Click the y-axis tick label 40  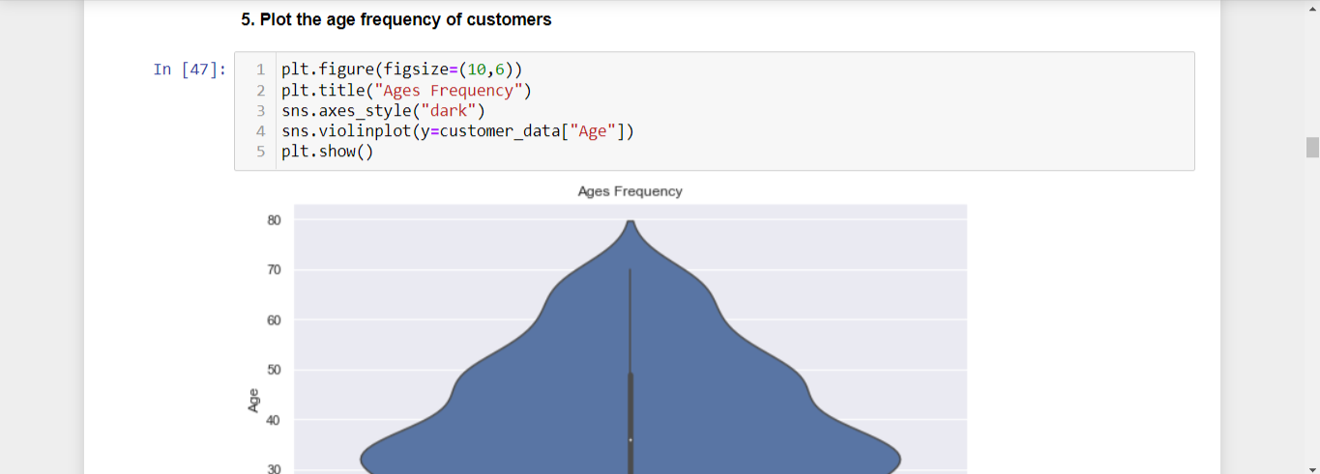(x=275, y=421)
